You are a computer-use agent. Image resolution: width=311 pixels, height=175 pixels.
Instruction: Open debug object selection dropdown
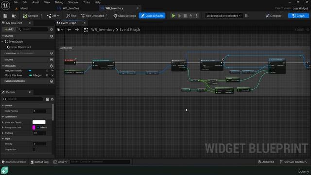coord(224,16)
